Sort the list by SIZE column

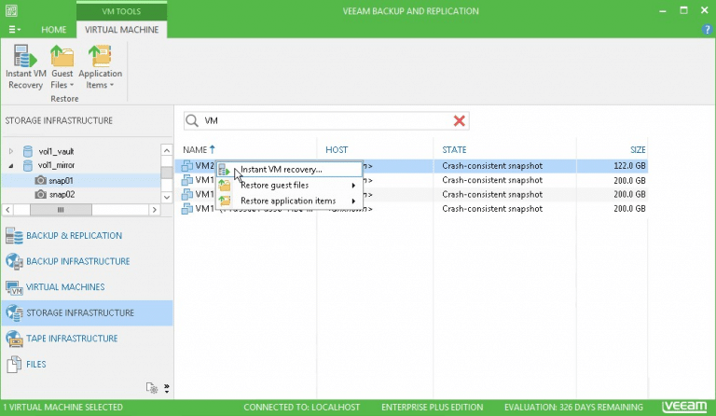pos(638,150)
